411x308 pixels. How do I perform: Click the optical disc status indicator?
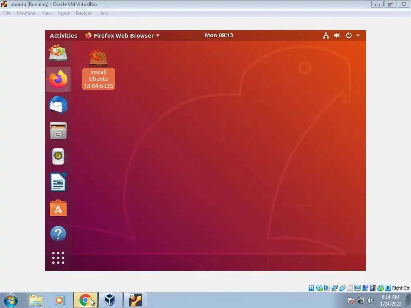coord(319,288)
